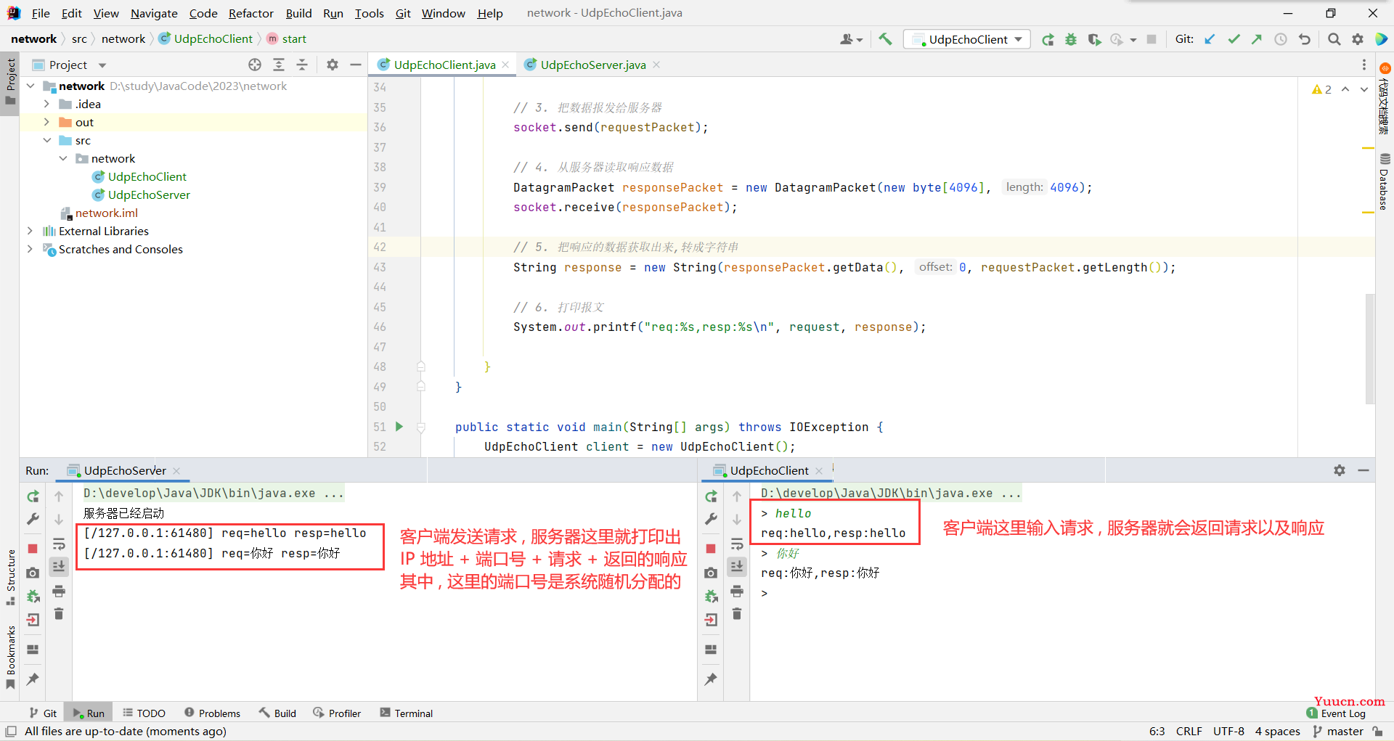Print the UdpEchoClient console output

click(x=737, y=591)
